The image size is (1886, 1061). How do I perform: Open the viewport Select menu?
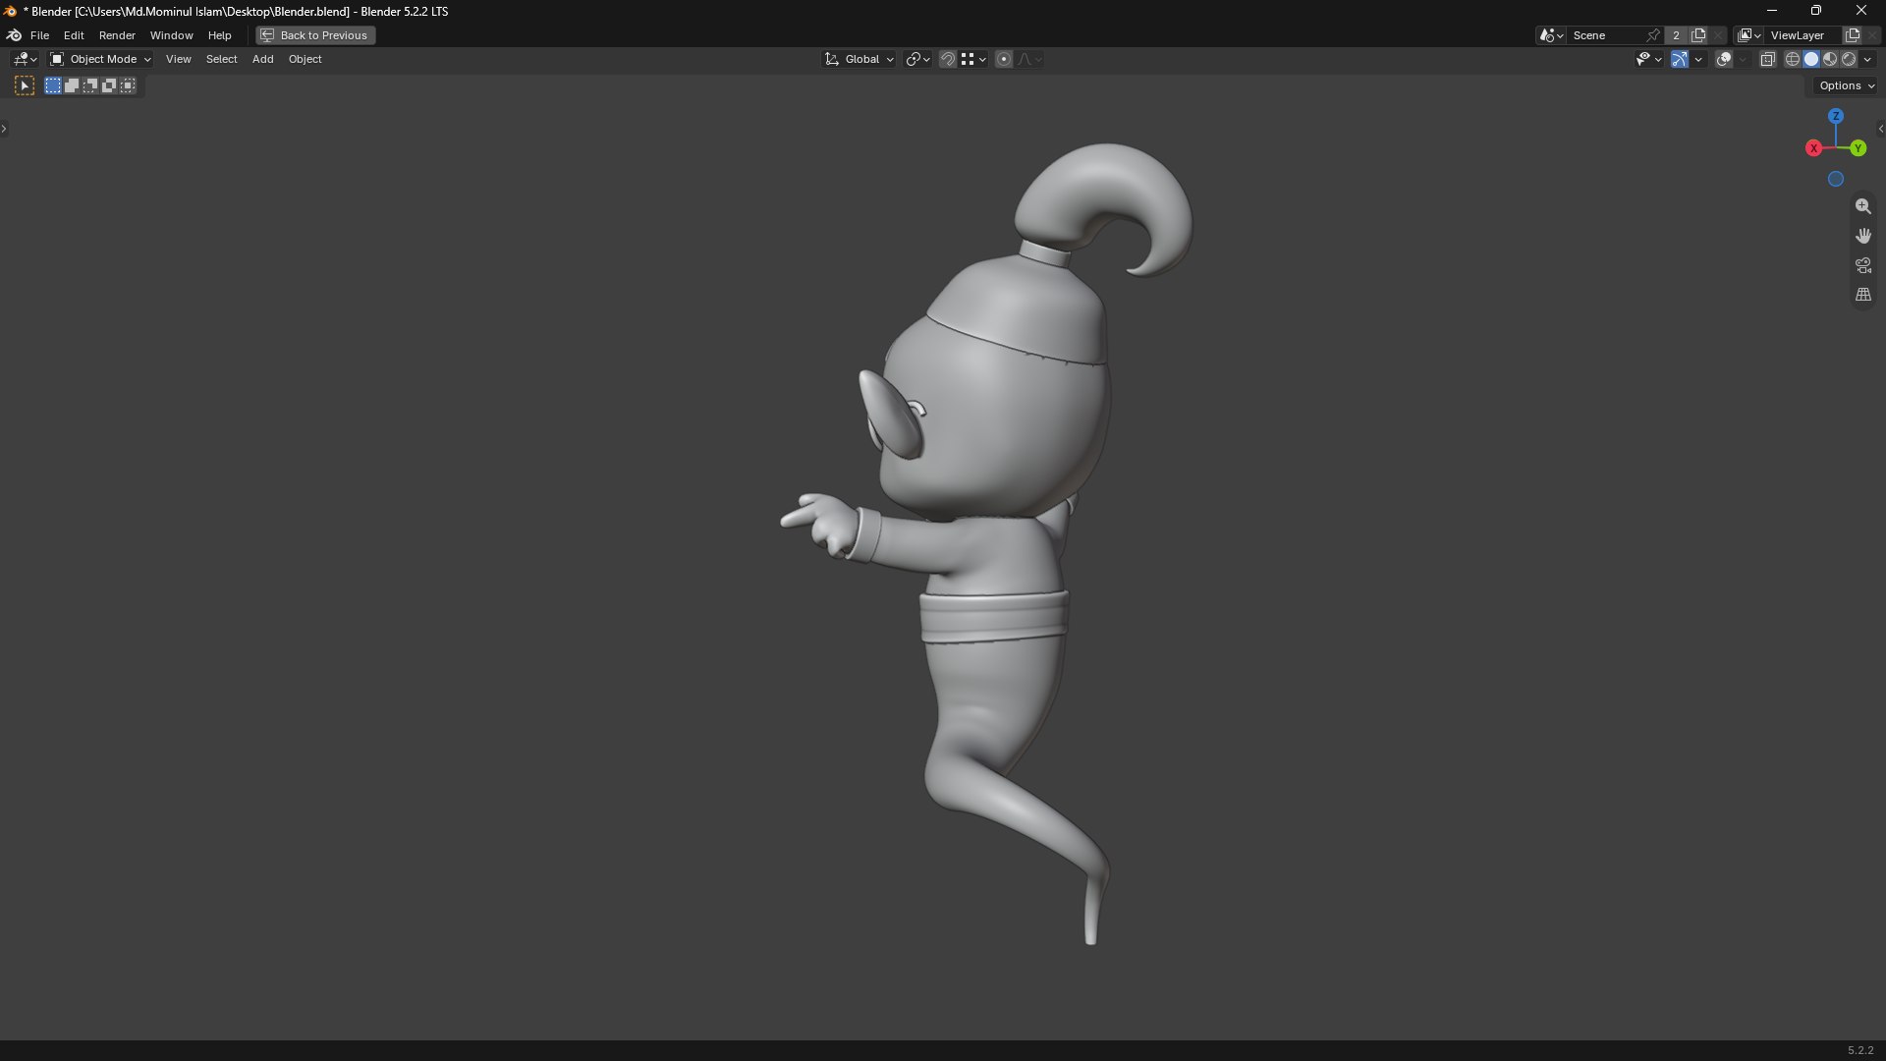point(221,59)
